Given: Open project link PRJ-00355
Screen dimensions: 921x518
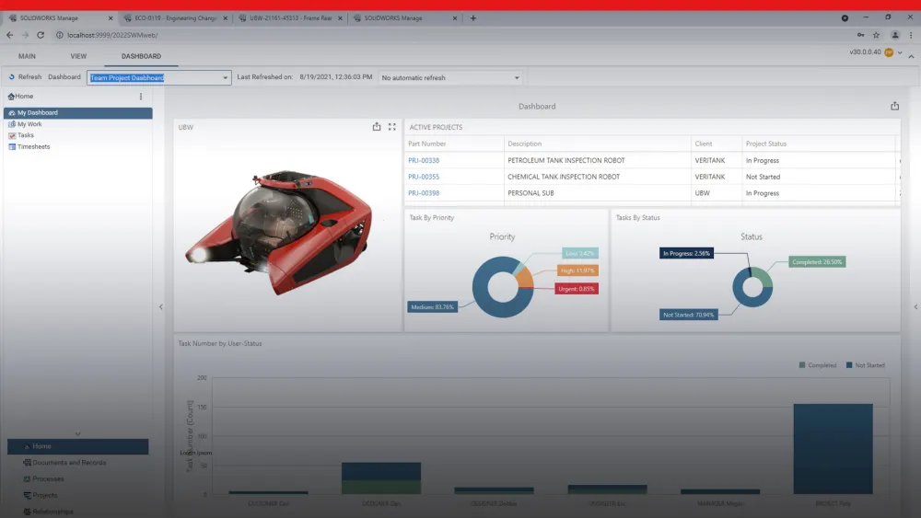Looking at the screenshot, I should (x=424, y=177).
